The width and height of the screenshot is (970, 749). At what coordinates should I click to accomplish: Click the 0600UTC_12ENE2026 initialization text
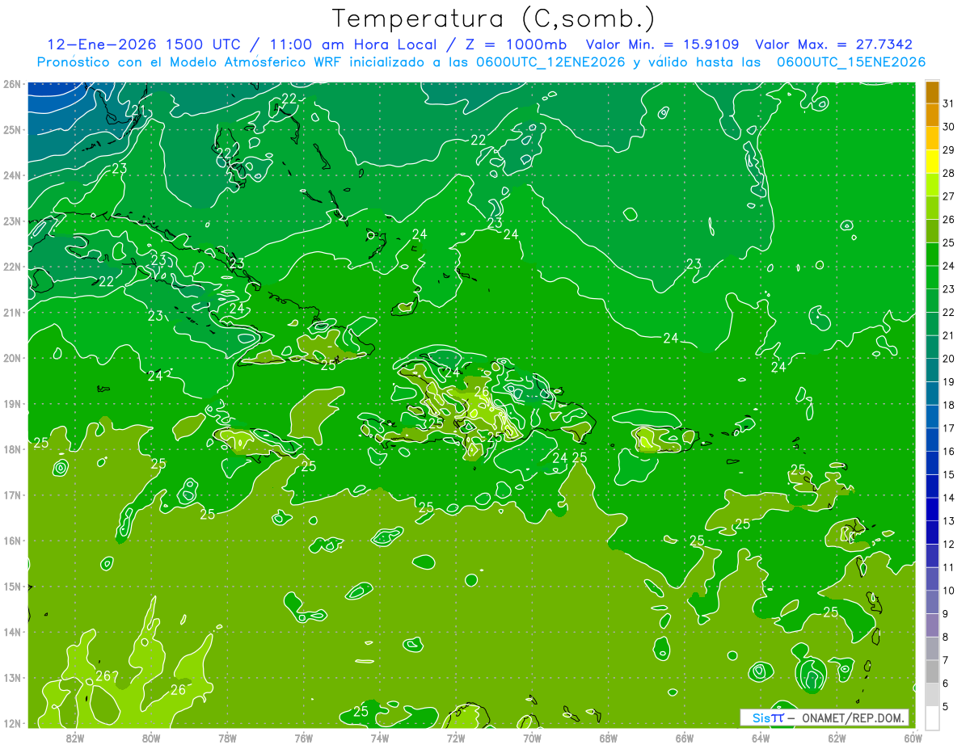[551, 62]
